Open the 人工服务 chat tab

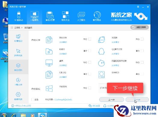(81, 16)
